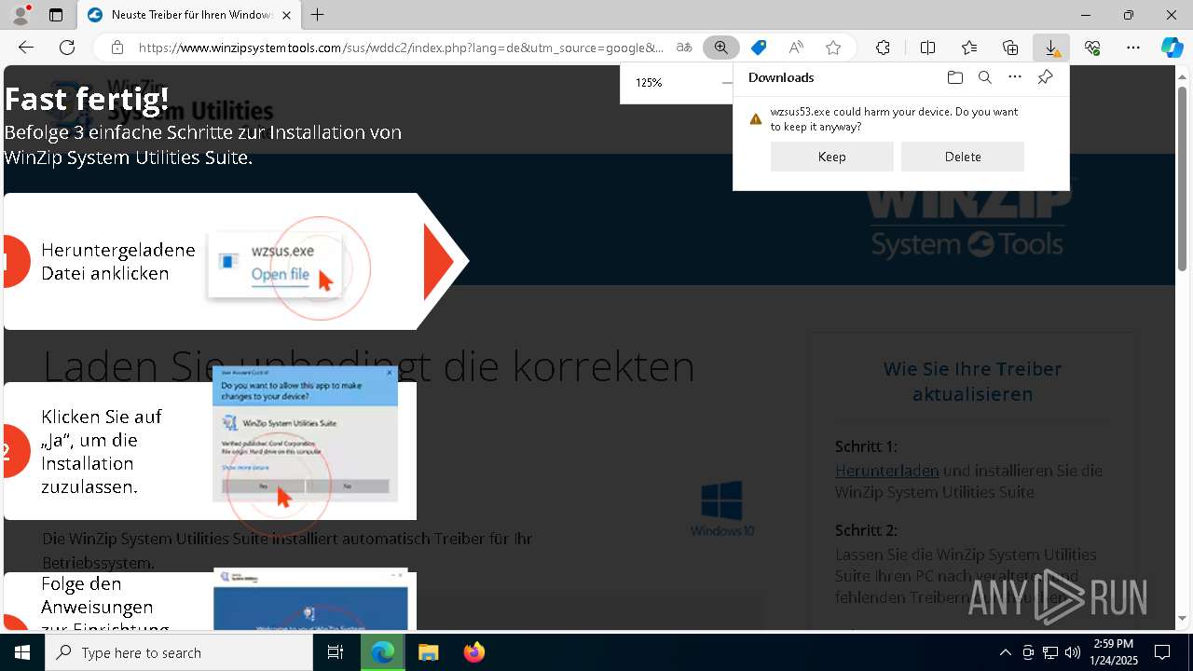Click the 'Schritt 2:' label
This screenshot has height=671, width=1193.
point(866,530)
